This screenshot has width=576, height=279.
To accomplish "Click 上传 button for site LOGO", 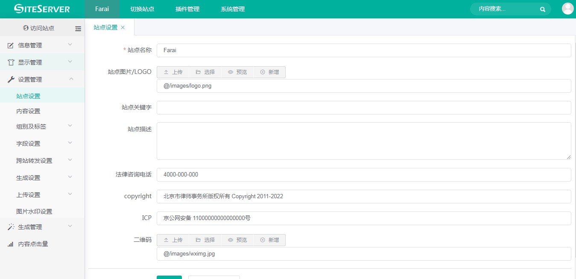I will pyautogui.click(x=173, y=72).
